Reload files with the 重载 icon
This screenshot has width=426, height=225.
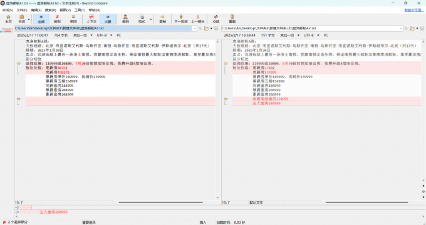tap(232, 19)
